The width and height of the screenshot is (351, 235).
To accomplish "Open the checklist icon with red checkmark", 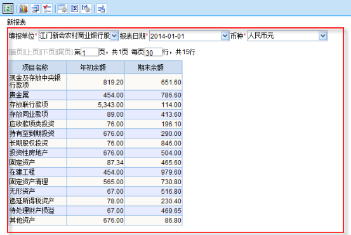I will 47,9.
